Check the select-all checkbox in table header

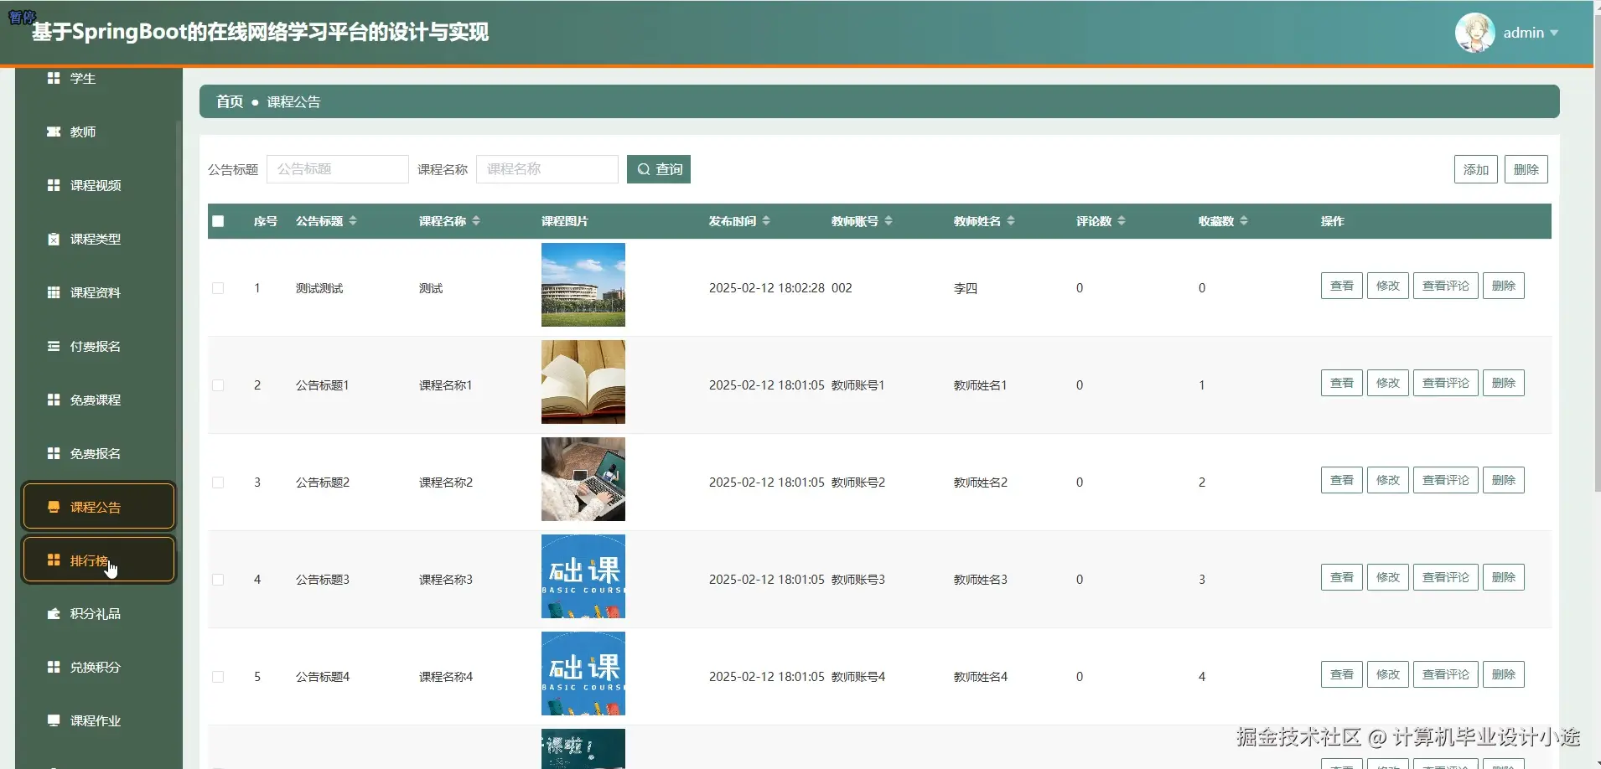click(218, 220)
